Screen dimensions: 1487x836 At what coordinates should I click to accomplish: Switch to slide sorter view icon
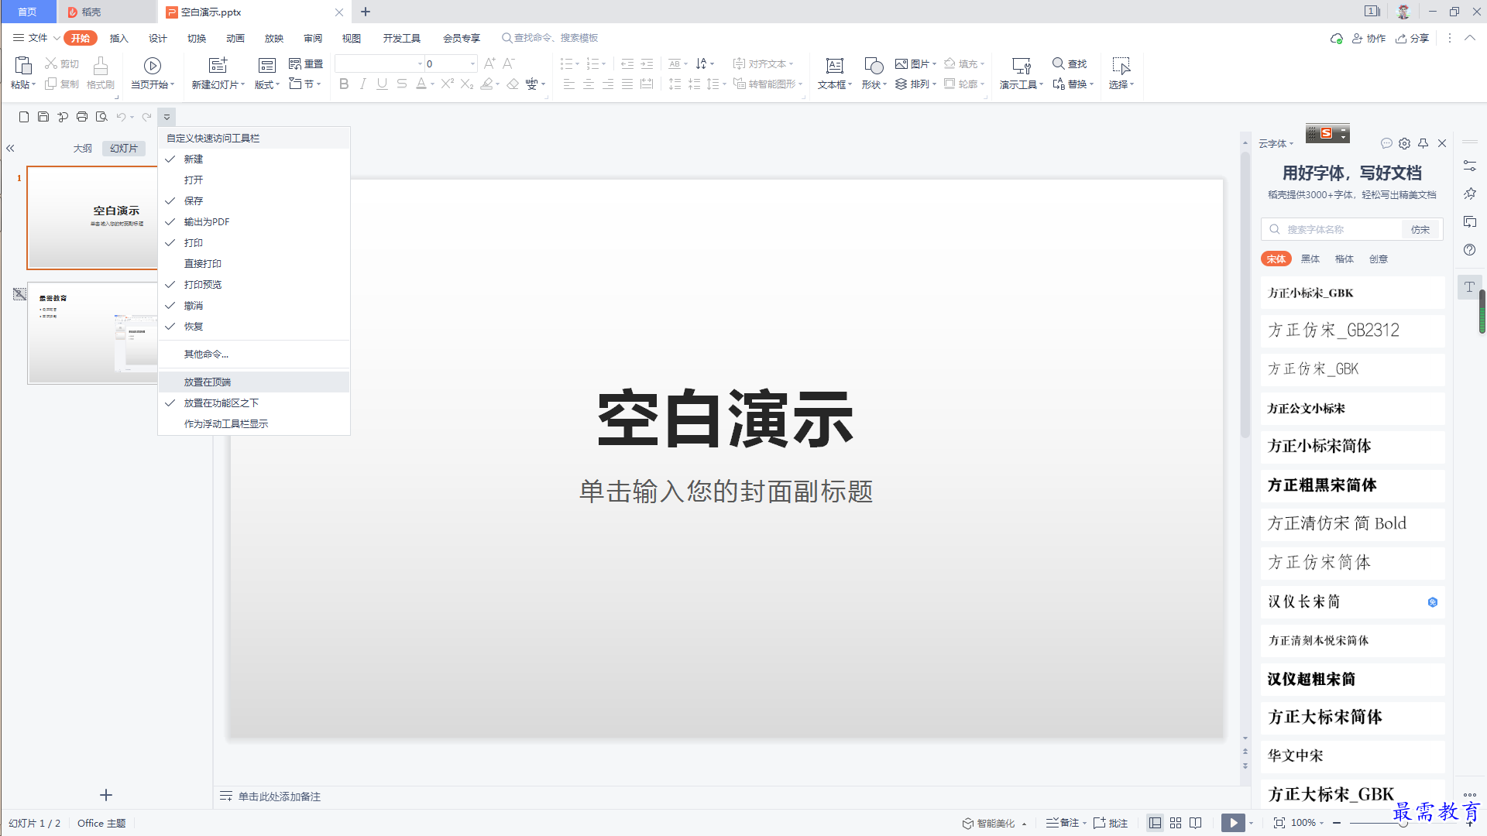pos(1176,823)
